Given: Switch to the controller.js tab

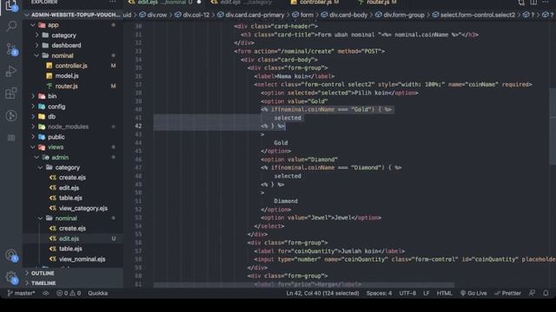Looking at the screenshot, I should click(x=314, y=2).
